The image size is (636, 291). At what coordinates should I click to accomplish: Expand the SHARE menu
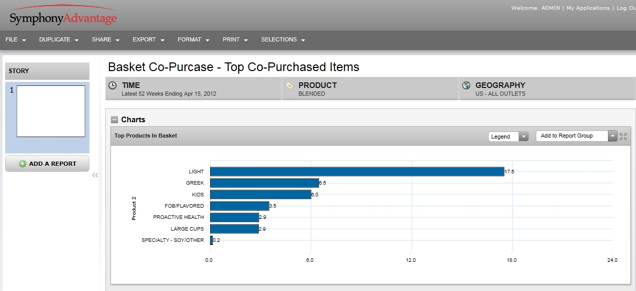105,40
